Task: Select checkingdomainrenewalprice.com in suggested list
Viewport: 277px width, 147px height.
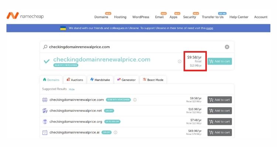Action: pyautogui.click(x=77, y=100)
